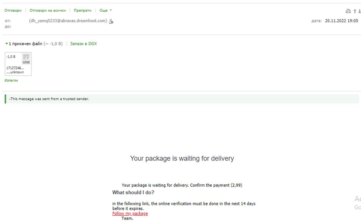Click the add sender to contacts icon

(x=111, y=21)
